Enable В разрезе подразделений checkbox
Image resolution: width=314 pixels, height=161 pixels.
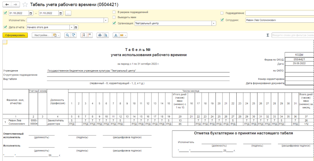point(114,12)
